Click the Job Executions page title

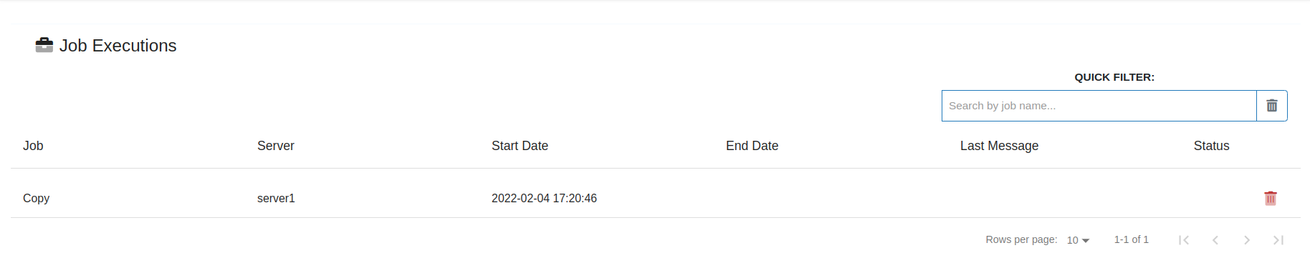pos(118,45)
